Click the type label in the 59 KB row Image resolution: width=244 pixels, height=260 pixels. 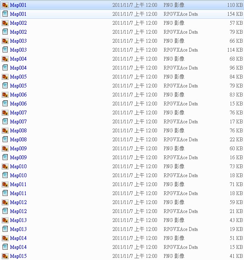174,202
